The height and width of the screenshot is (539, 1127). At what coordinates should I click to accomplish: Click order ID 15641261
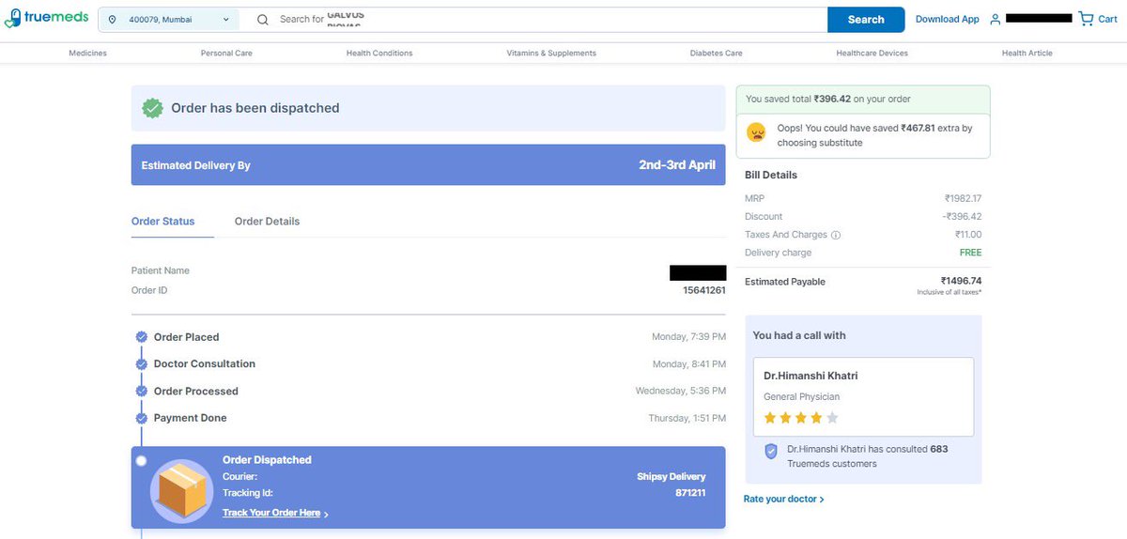[x=704, y=290]
